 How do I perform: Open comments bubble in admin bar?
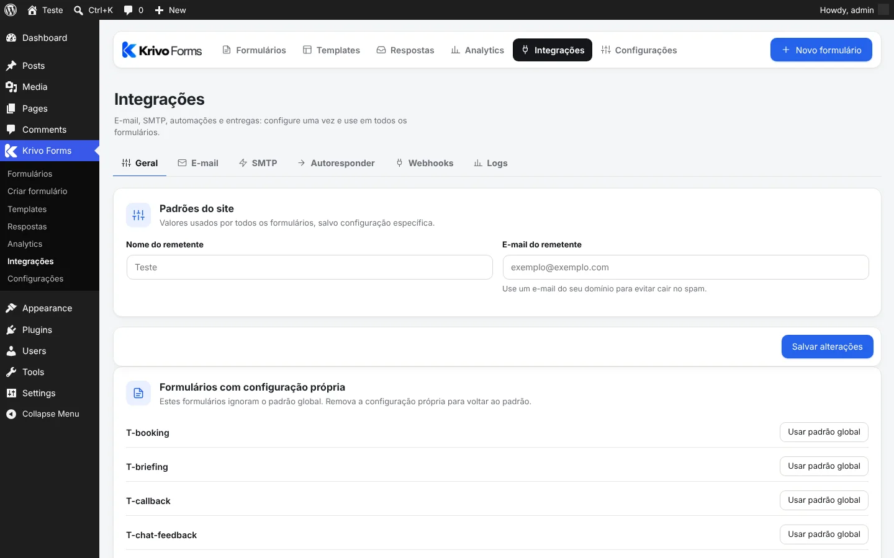tap(133, 10)
